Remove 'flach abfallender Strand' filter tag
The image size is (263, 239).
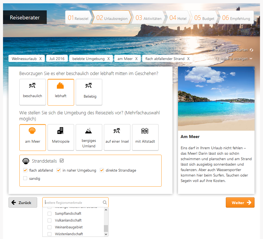(188, 59)
